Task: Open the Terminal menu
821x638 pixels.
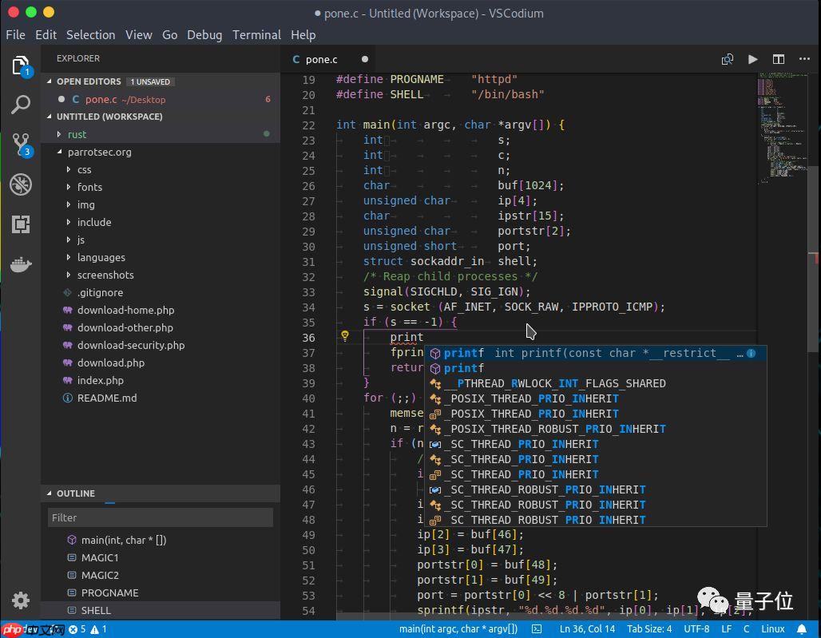Action: (x=256, y=34)
